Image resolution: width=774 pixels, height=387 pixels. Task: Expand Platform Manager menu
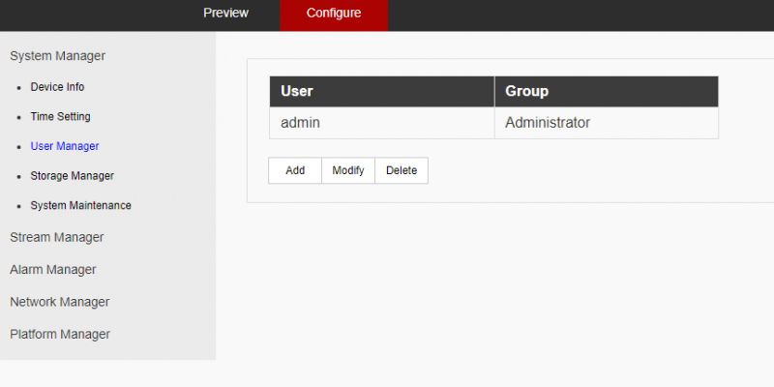59,335
